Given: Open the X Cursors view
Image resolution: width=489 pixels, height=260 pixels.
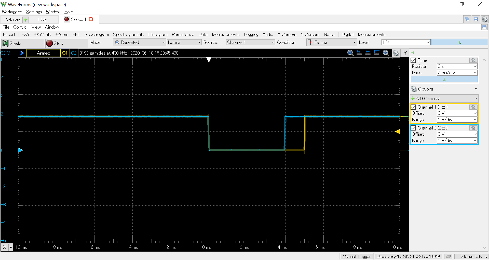Looking at the screenshot, I should coord(287,34).
